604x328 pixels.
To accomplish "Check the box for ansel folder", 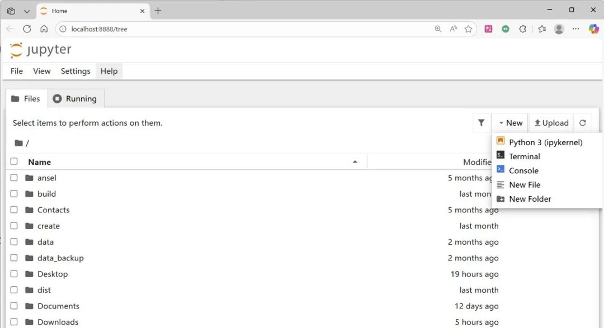I will click(14, 178).
